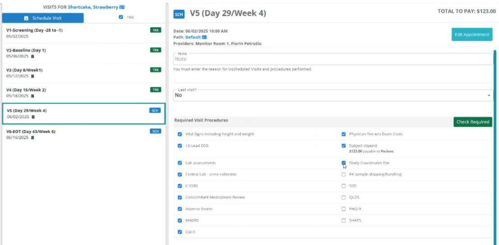
Task: Click SCH badge on V6-EOT row
Action: click(156, 131)
